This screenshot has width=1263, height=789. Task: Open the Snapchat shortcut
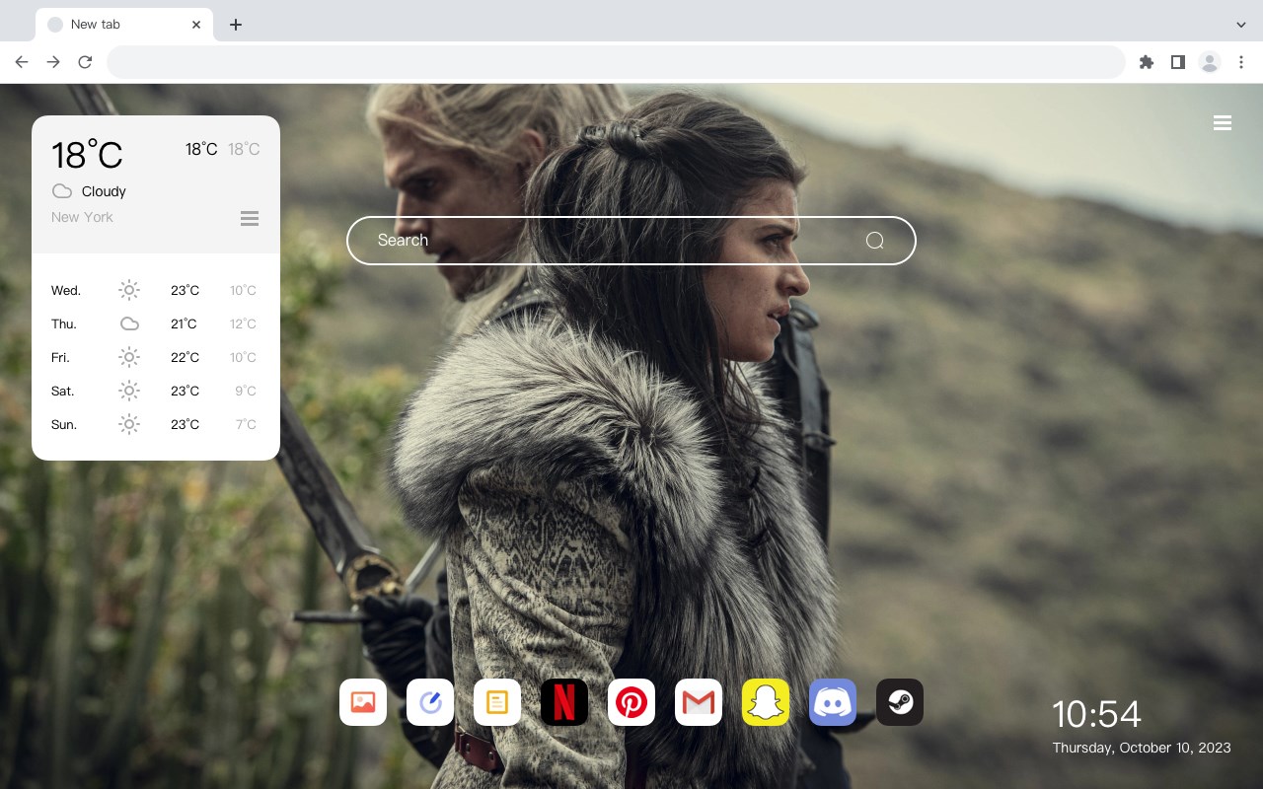(766, 702)
